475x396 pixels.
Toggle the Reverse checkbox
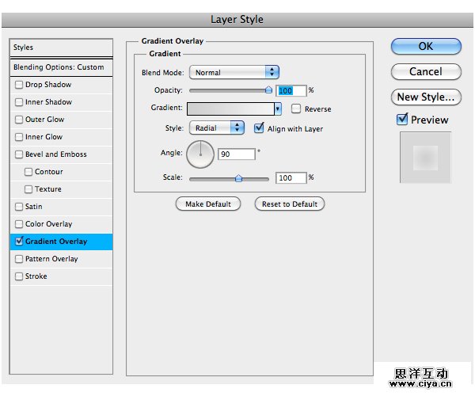[x=296, y=109]
